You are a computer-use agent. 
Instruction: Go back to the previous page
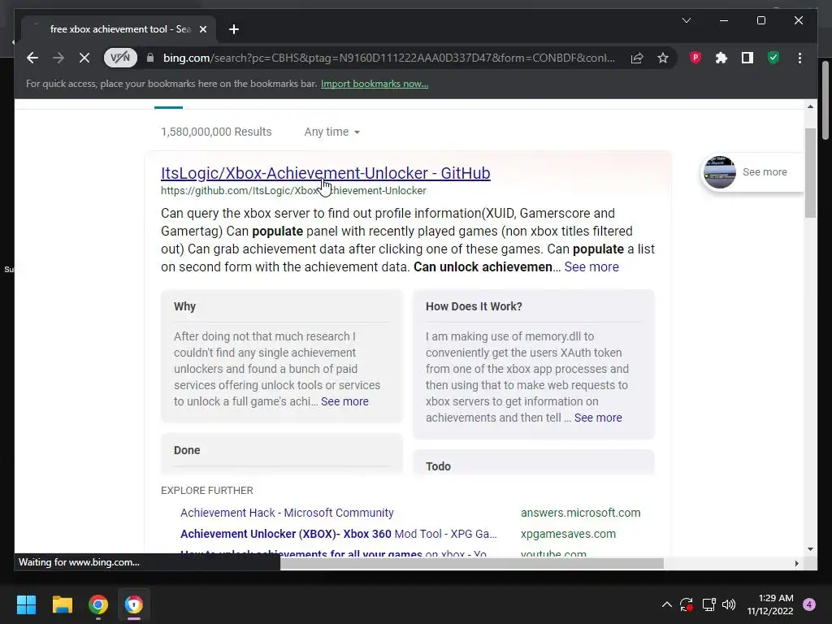pos(32,58)
